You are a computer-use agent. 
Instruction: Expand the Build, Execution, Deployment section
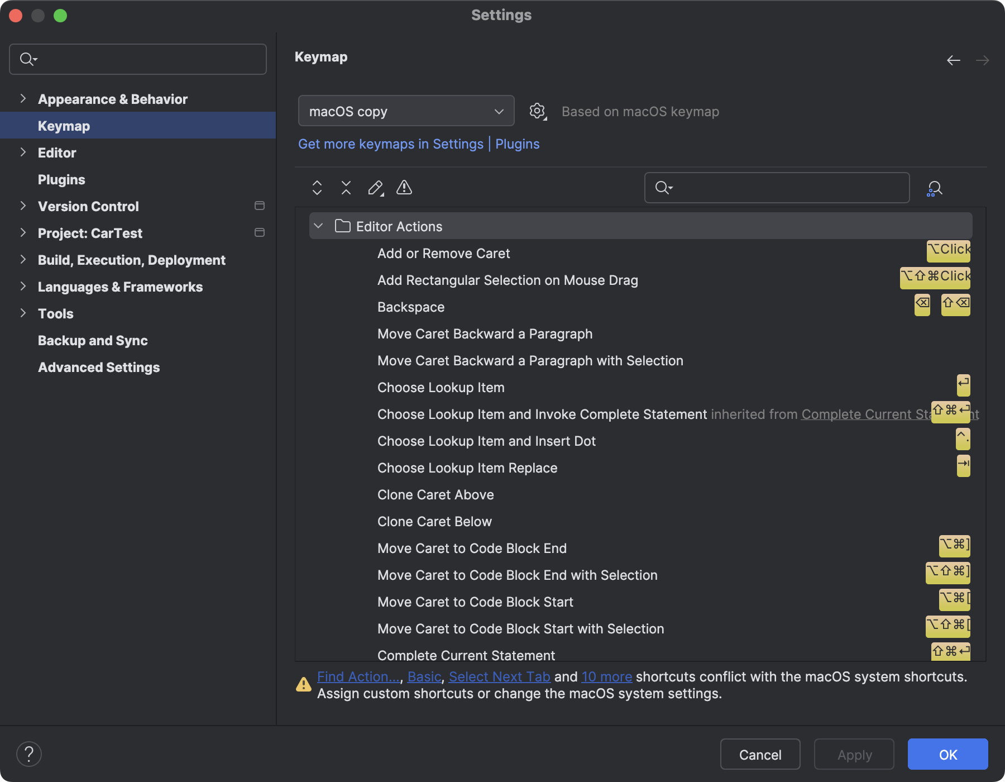(x=23, y=259)
